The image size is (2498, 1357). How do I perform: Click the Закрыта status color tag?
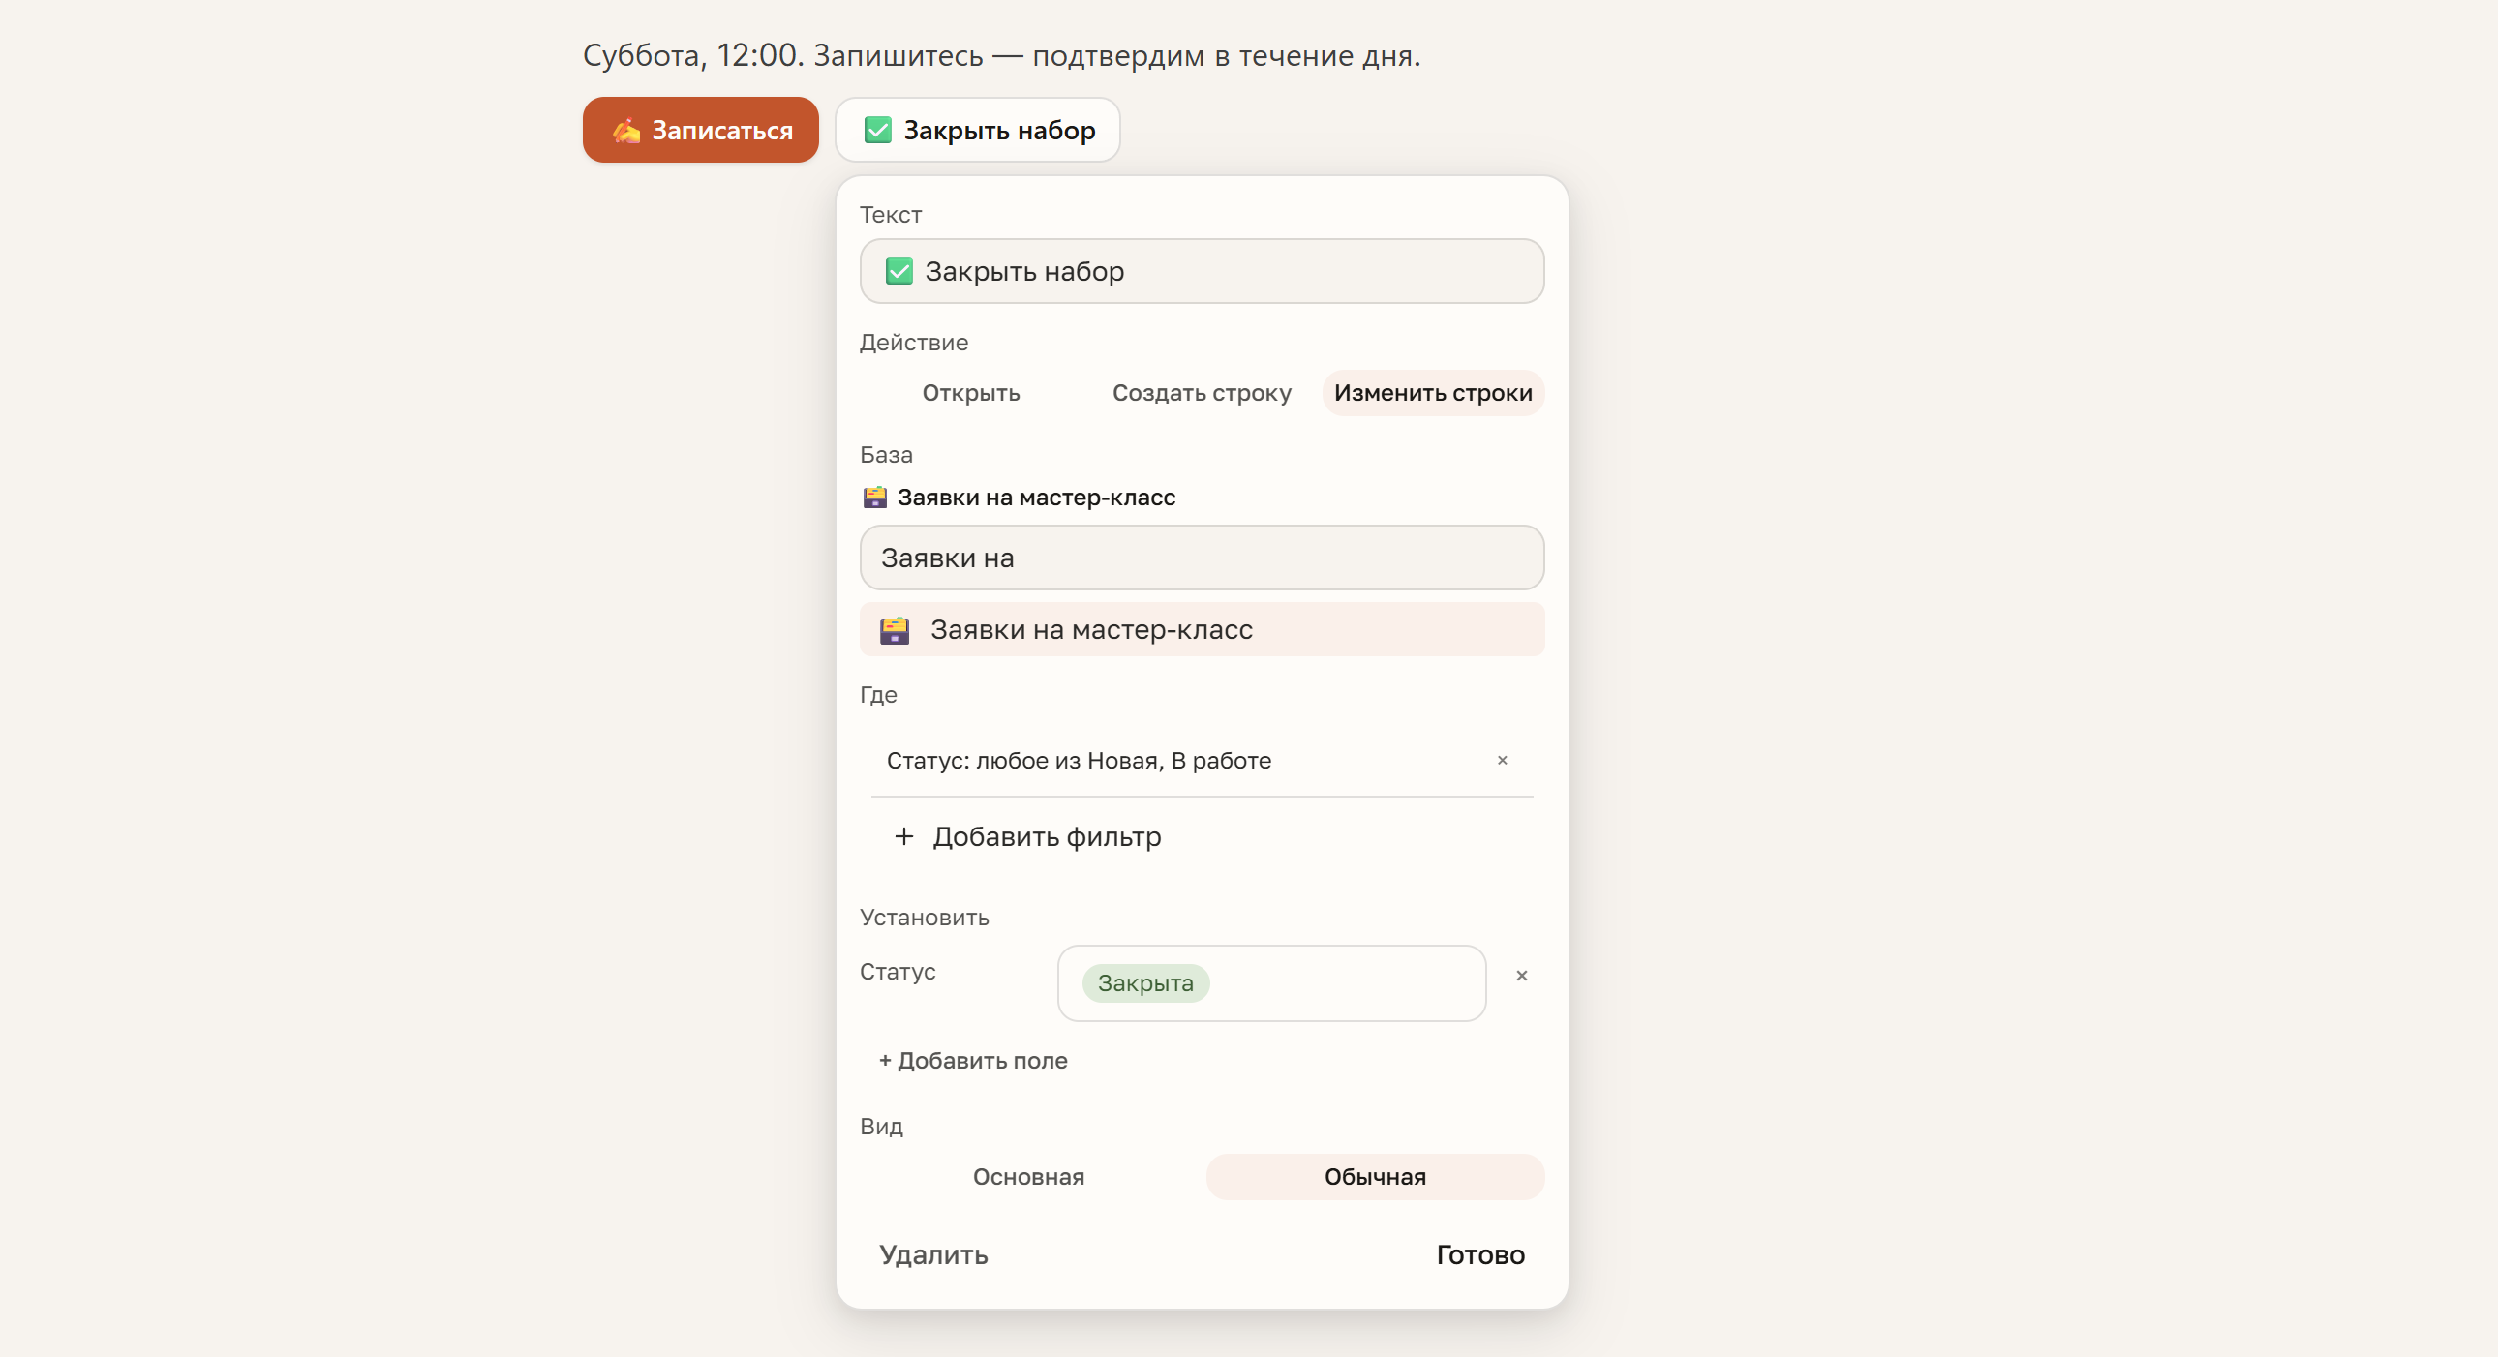point(1145,982)
